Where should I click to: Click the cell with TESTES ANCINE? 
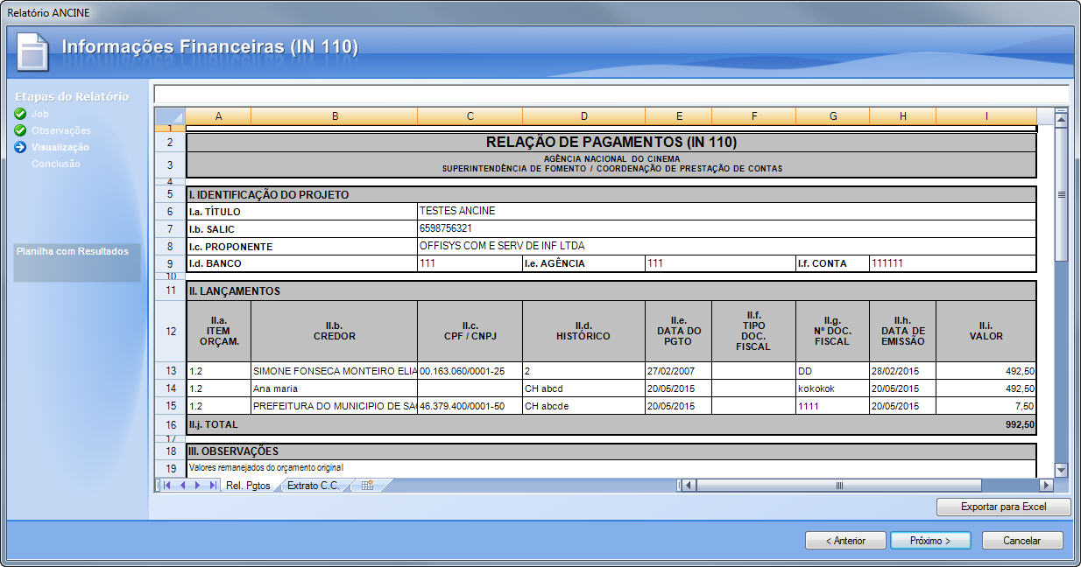tap(727, 212)
